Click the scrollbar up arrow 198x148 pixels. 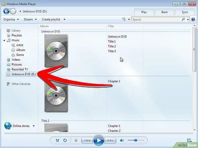[194, 26]
